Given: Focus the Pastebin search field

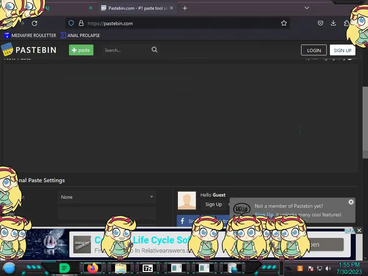Looking at the screenshot, I should pyautogui.click(x=126, y=50).
